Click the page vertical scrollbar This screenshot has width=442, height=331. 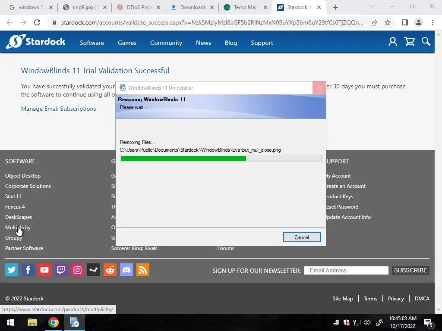point(439,172)
